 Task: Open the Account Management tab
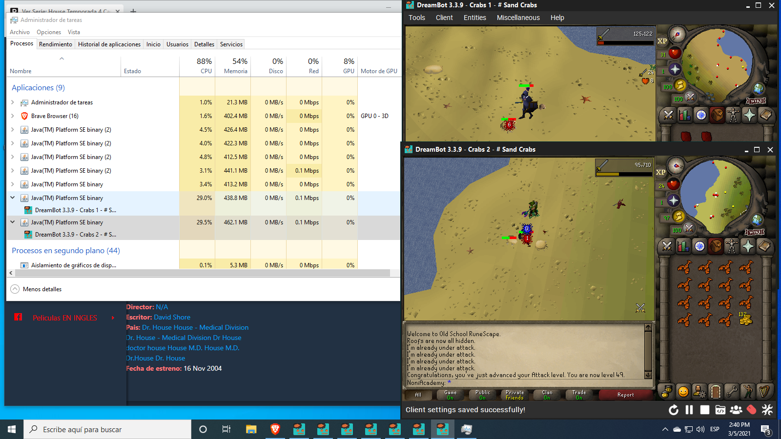[699, 391]
